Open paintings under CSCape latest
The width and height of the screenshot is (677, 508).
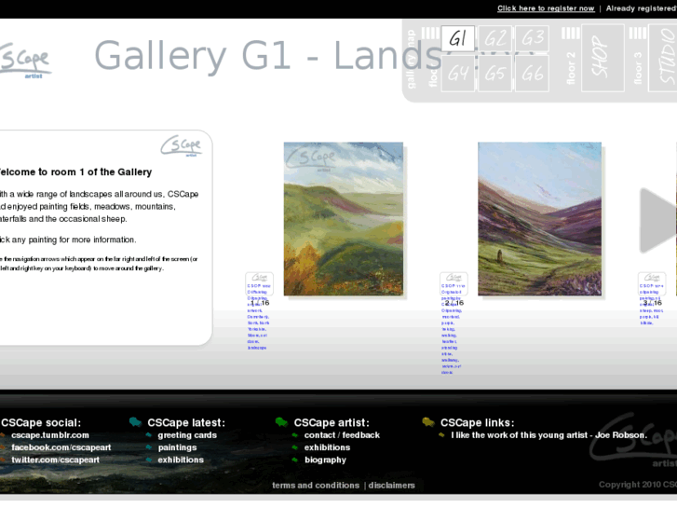coord(177,447)
